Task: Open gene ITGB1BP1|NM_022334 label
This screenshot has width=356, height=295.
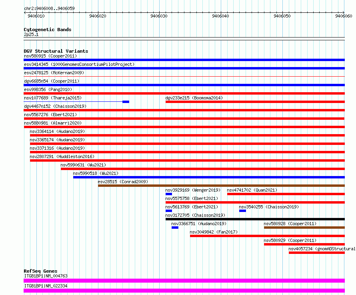Action: (46, 286)
